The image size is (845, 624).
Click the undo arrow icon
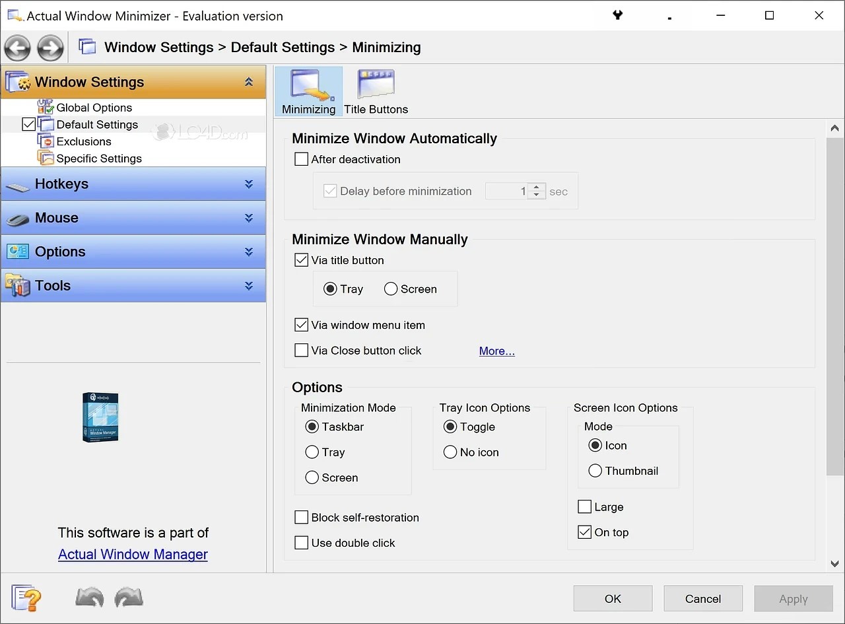point(89,598)
